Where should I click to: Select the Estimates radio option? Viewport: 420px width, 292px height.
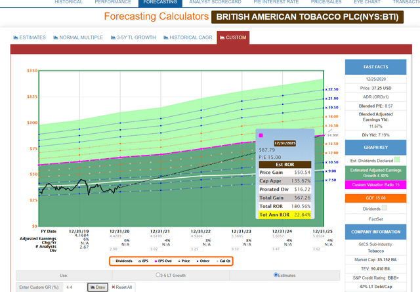click(276, 275)
